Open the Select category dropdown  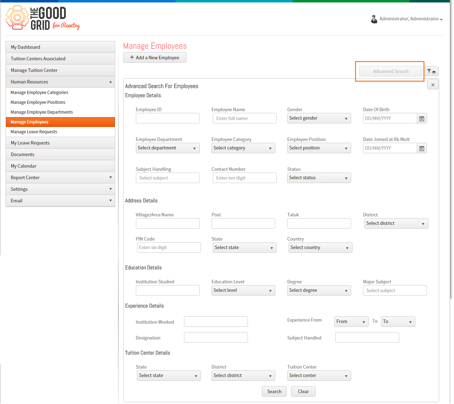pyautogui.click(x=243, y=148)
